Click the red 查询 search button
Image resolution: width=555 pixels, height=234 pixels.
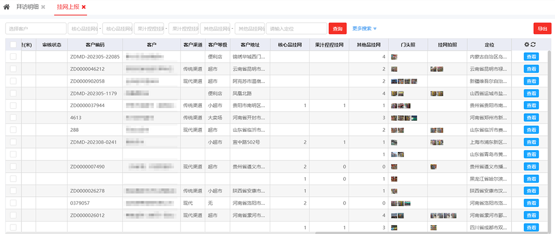point(338,29)
